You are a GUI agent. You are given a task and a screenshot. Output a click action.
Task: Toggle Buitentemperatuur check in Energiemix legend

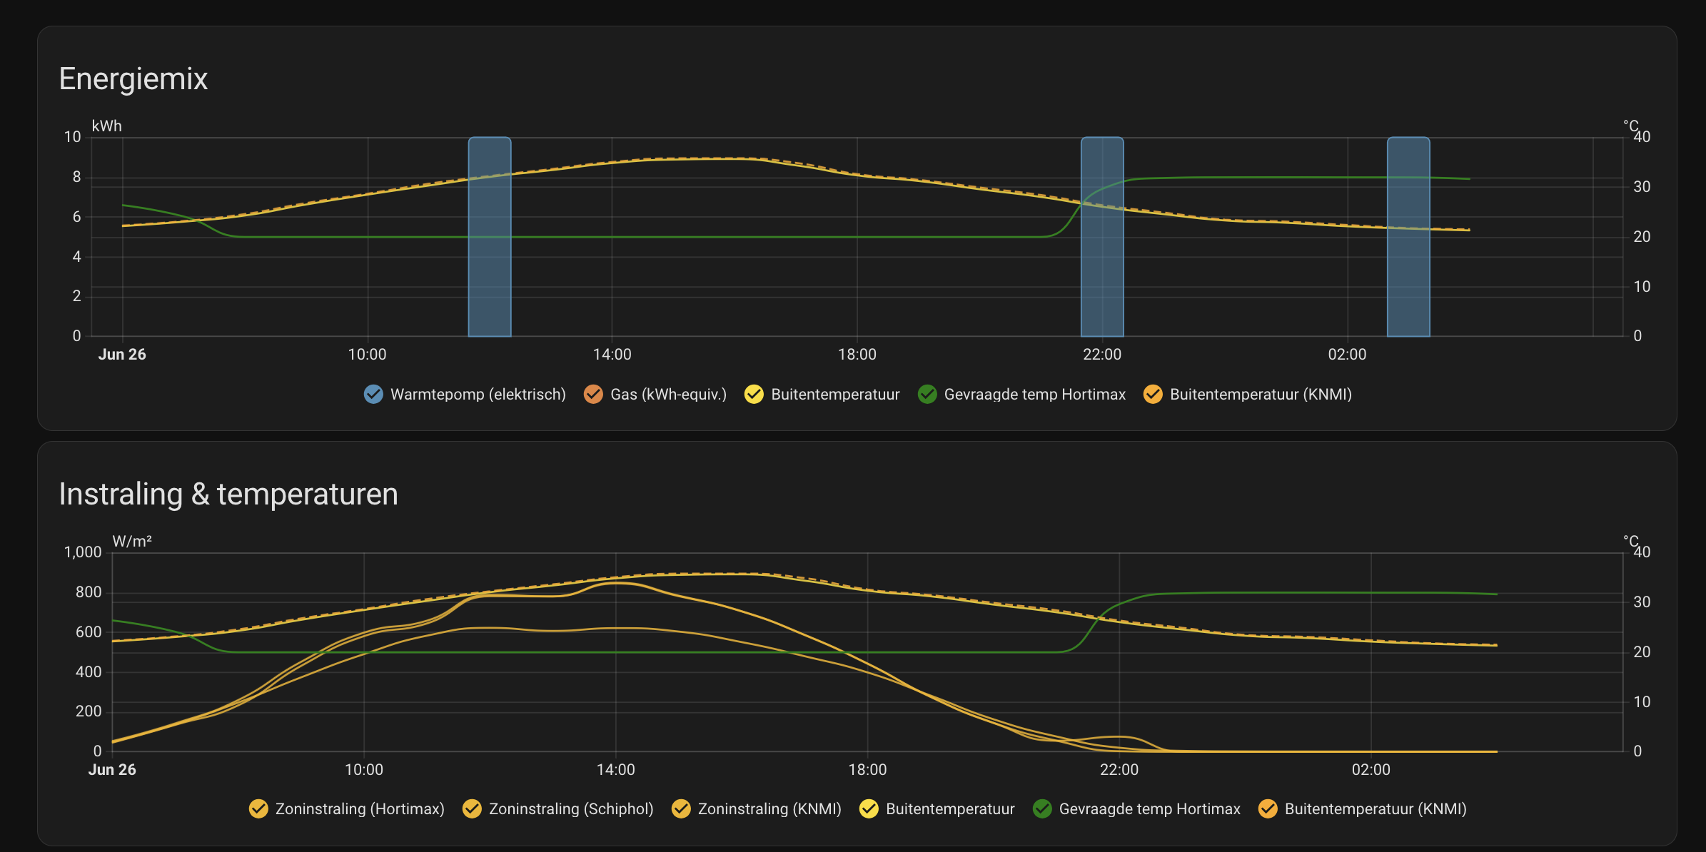coord(754,394)
